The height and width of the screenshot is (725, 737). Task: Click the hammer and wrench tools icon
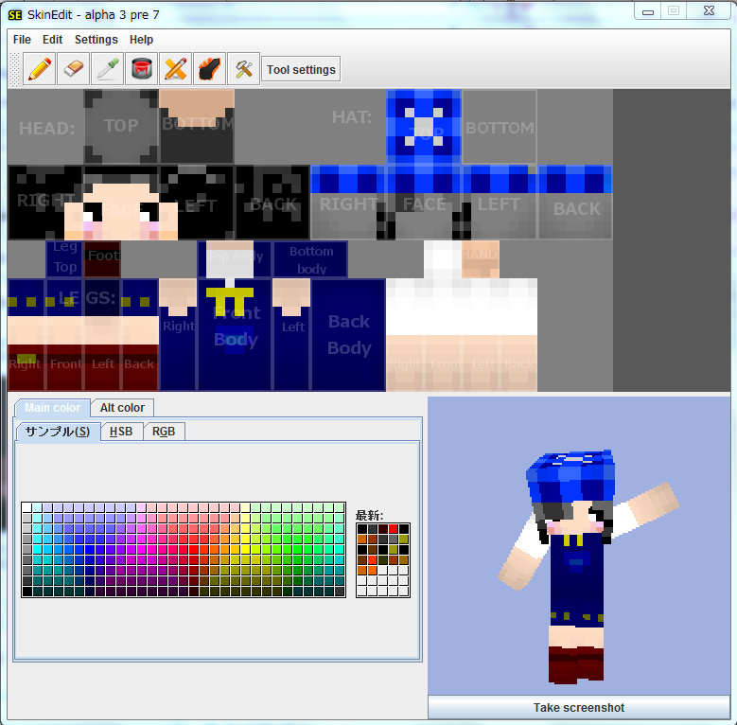tap(243, 69)
